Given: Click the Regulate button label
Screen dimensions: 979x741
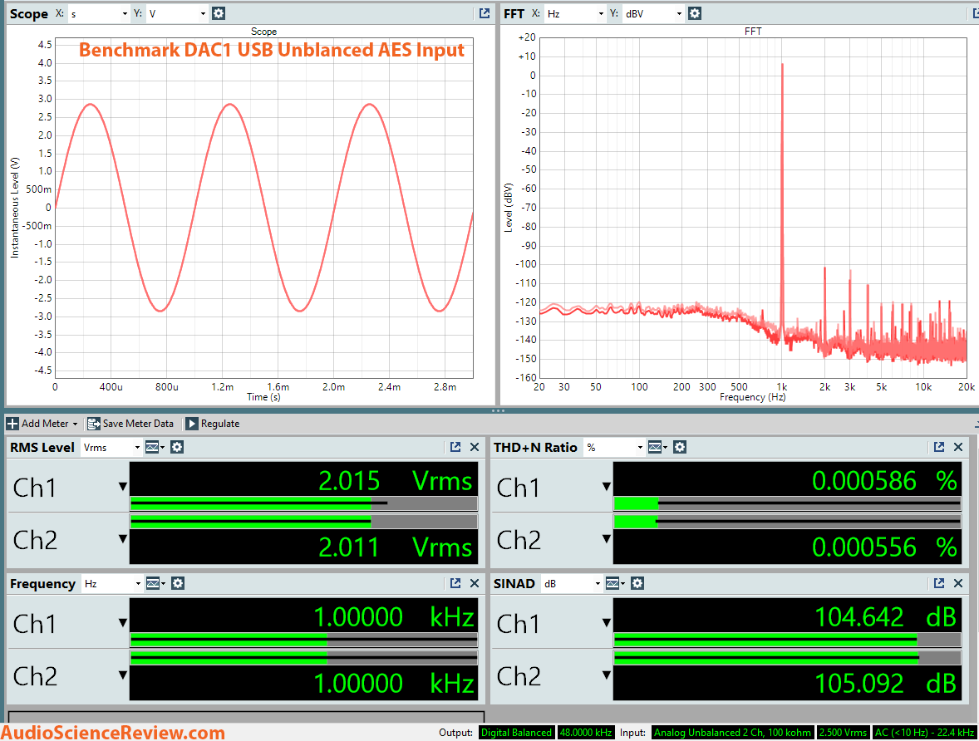Looking at the screenshot, I should [x=219, y=423].
